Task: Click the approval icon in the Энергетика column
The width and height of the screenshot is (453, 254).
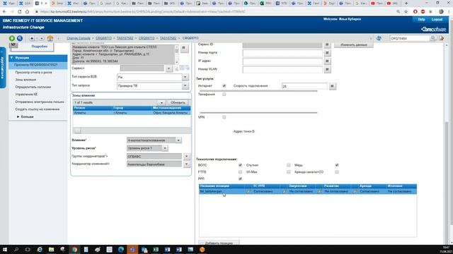Action: point(285,191)
